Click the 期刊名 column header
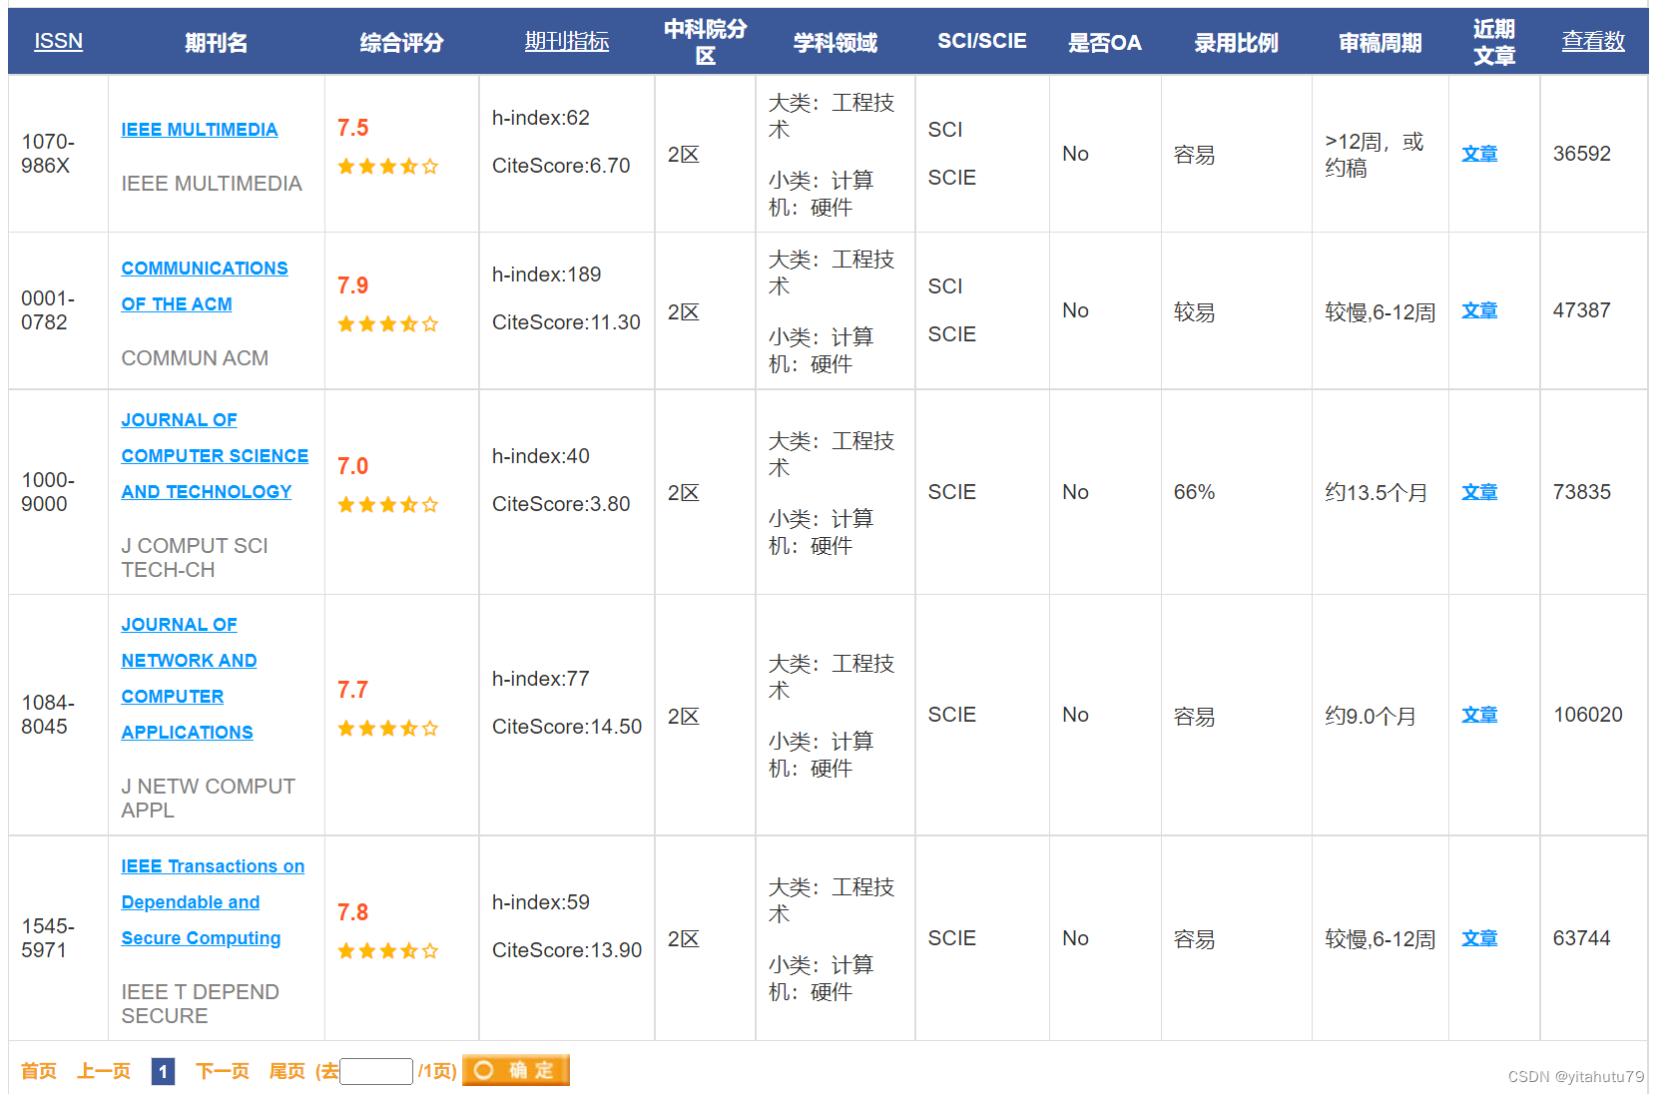This screenshot has height=1094, width=1659. pyautogui.click(x=216, y=42)
